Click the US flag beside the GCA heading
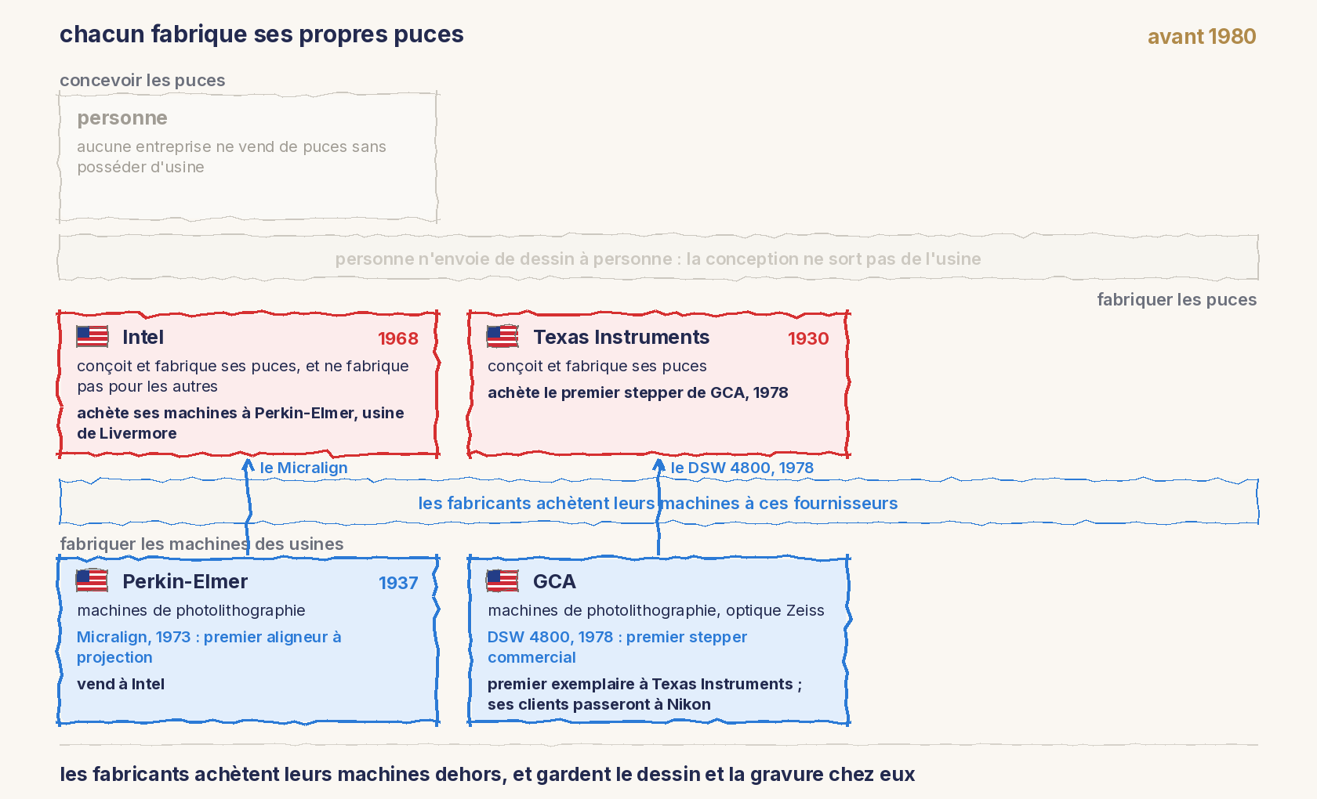 (x=502, y=581)
